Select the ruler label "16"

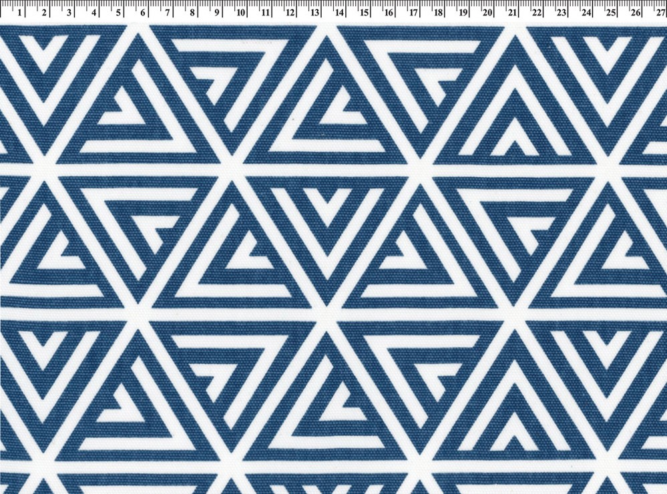[x=389, y=13]
